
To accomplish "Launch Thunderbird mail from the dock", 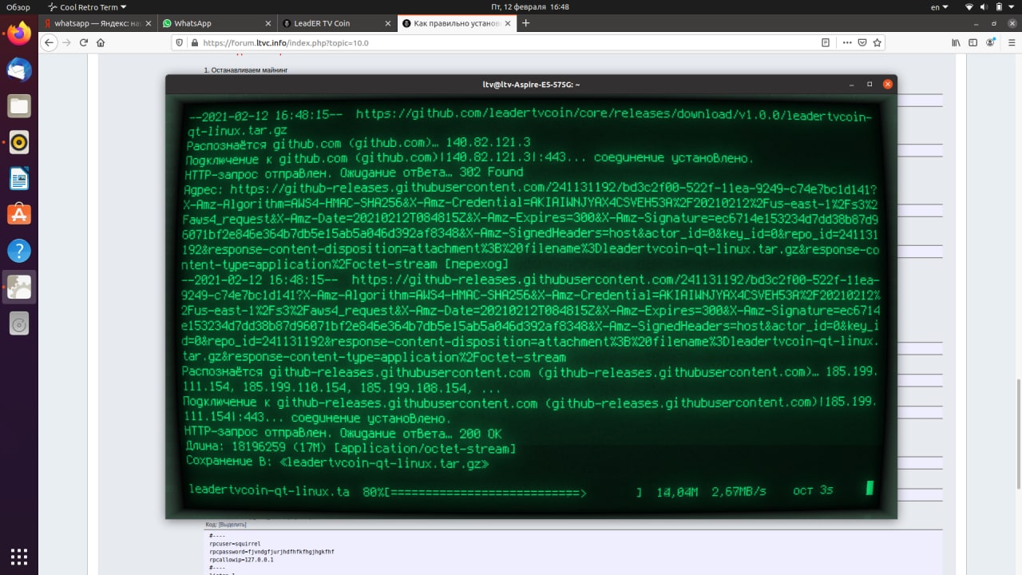I will click(19, 69).
